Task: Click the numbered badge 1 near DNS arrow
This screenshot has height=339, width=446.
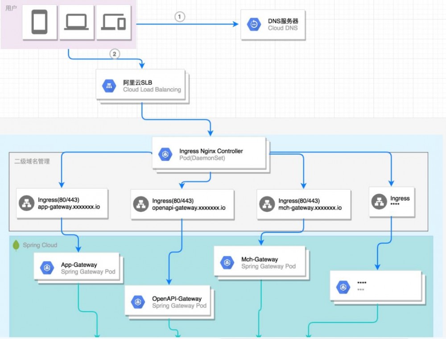Action: [179, 16]
